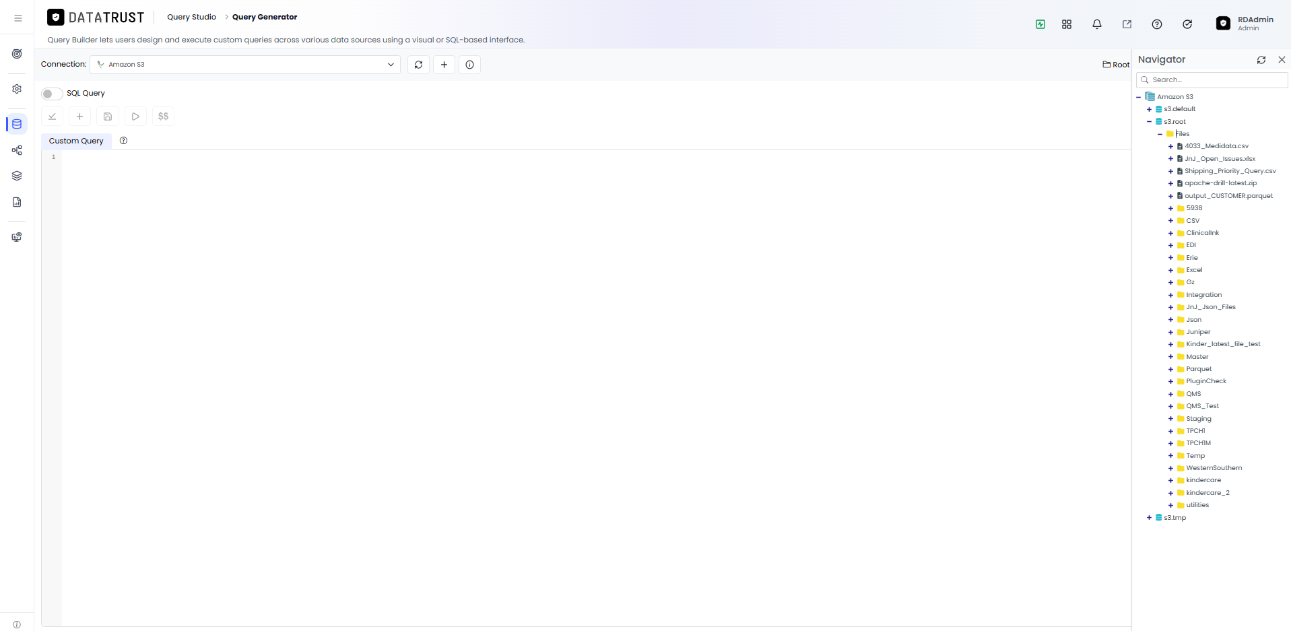This screenshot has height=631, width=1291.
Task: Select the Integration folder
Action: 1203,295
